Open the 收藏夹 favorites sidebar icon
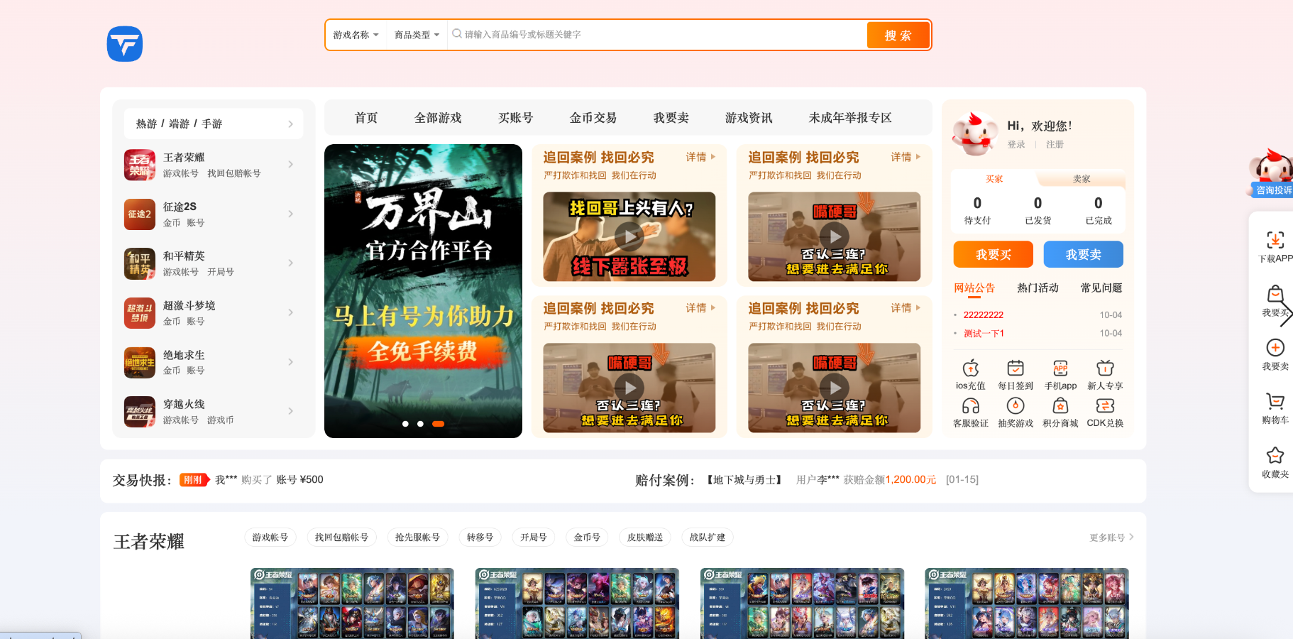 click(1276, 459)
